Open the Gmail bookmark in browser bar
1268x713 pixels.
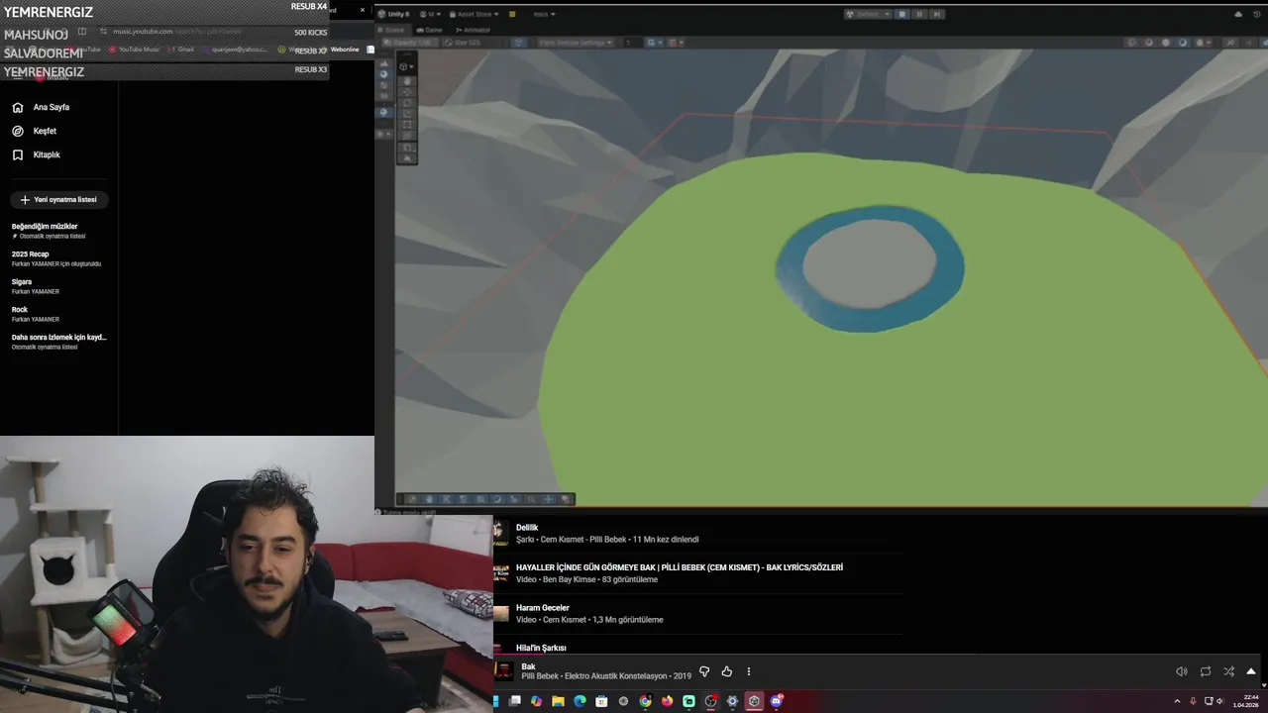pyautogui.click(x=181, y=50)
